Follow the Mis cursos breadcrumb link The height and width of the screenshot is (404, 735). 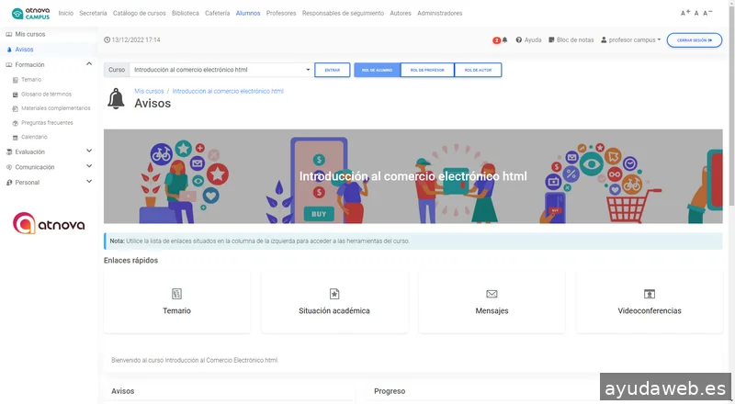pos(149,91)
